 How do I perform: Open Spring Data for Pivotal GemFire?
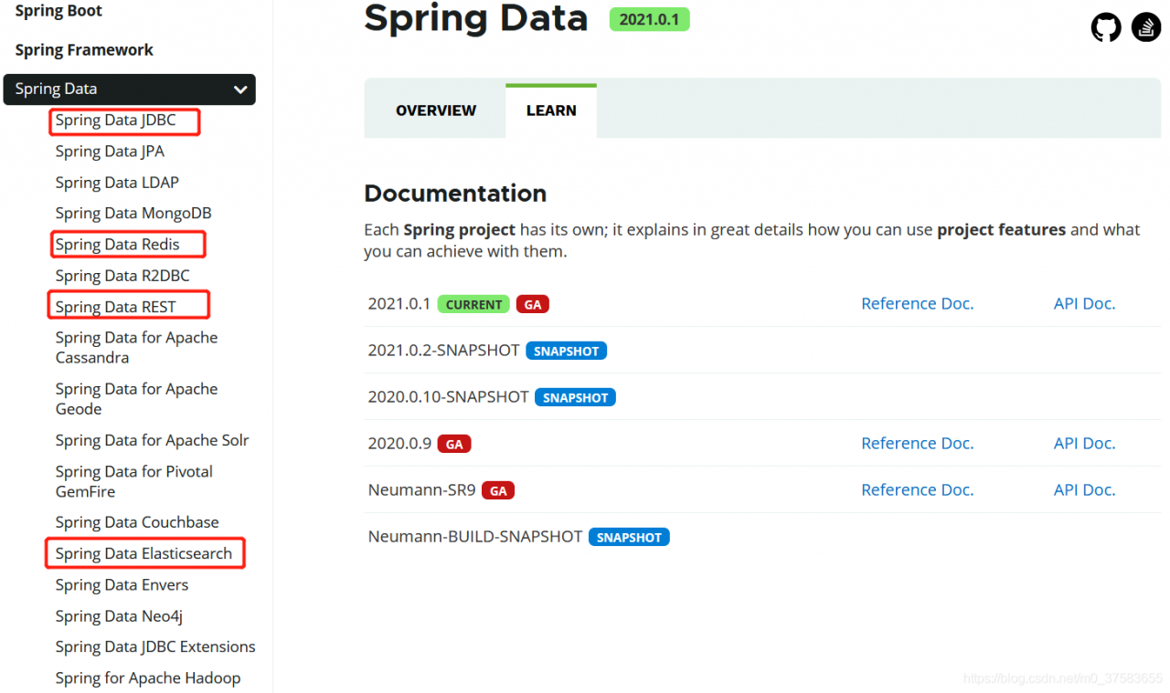point(133,481)
